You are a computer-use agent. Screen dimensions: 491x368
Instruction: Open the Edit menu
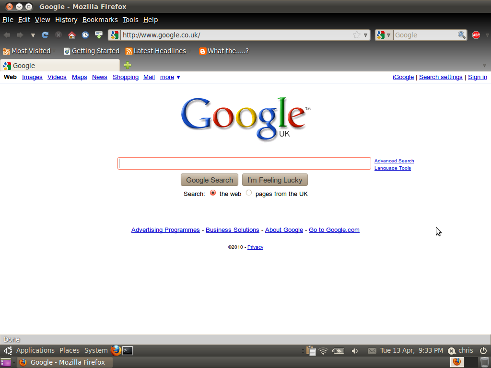coord(24,20)
